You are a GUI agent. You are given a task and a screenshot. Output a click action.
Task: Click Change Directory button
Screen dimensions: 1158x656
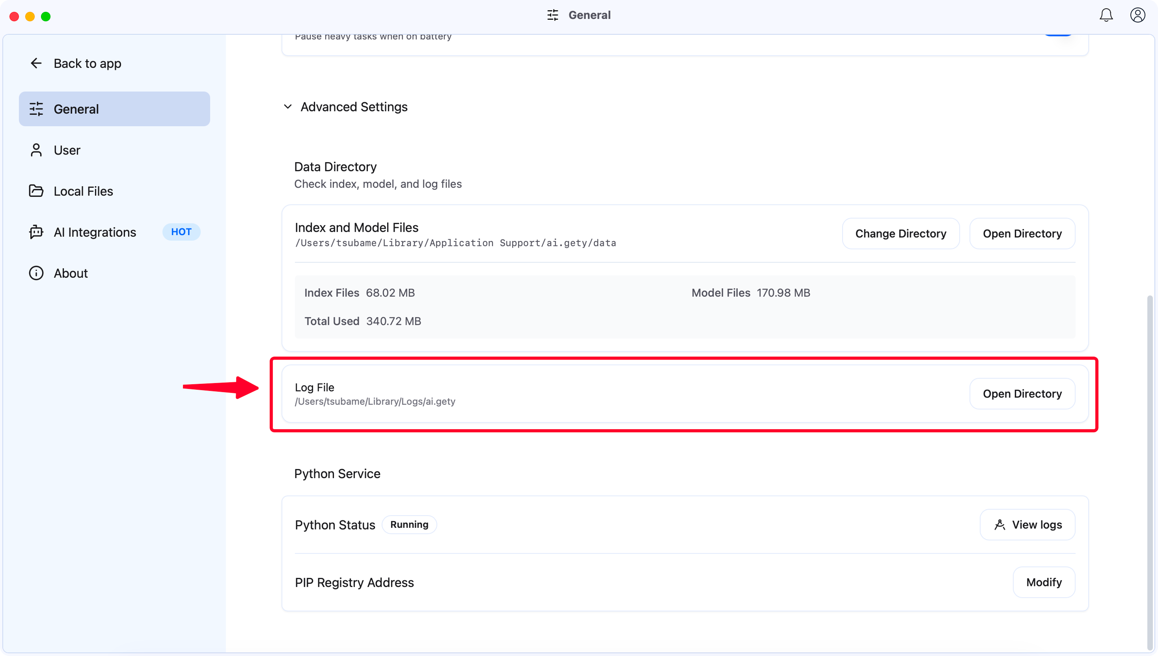tap(901, 234)
